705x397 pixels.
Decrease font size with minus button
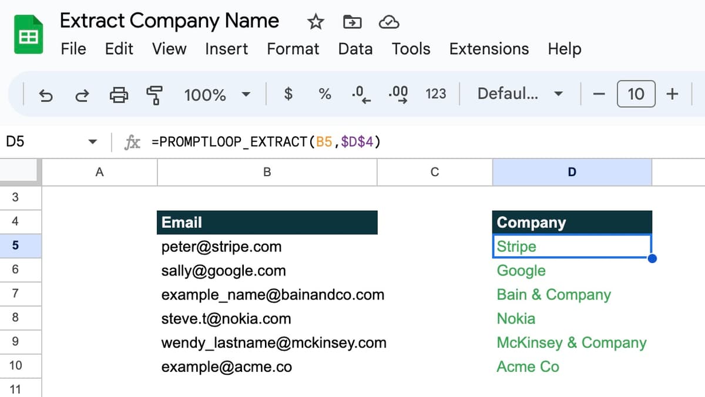pos(599,94)
